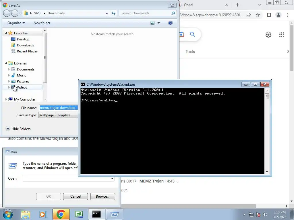Select the Pictures library

tap(23, 81)
